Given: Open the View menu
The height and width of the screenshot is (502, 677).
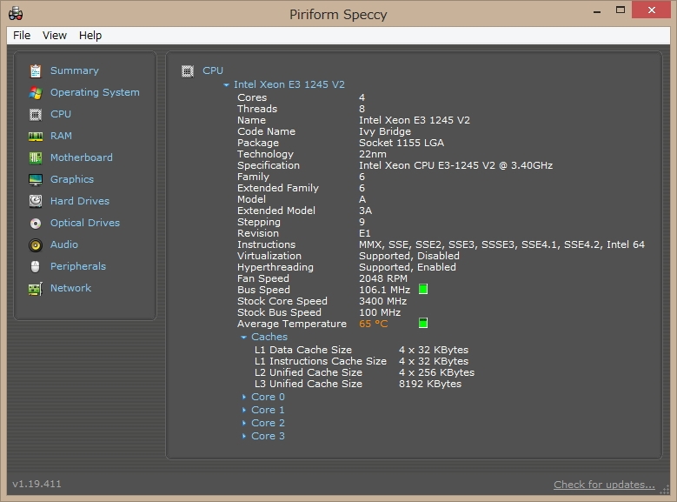Looking at the screenshot, I should click(x=55, y=35).
